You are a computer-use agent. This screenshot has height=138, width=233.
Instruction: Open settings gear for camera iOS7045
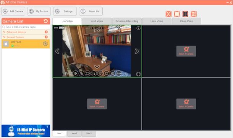(45, 44)
